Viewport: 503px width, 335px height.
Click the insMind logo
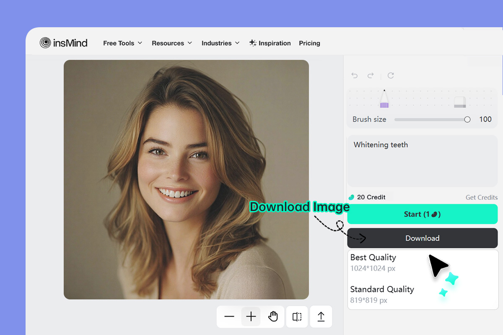tap(64, 43)
